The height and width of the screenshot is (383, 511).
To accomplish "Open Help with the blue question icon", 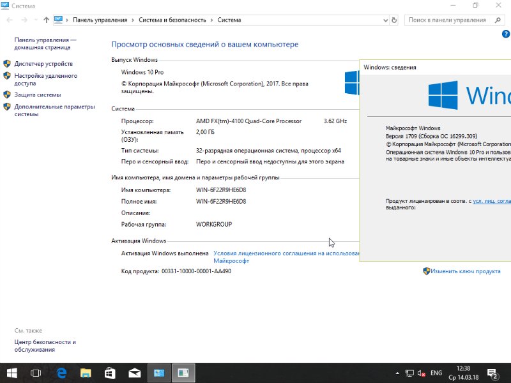I will pyautogui.click(x=506, y=34).
